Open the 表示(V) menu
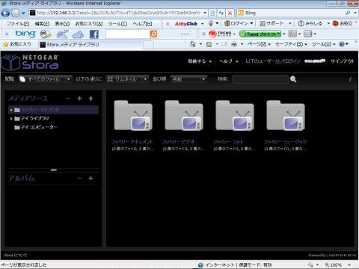This screenshot has height=269, width=359. coord(62,24)
